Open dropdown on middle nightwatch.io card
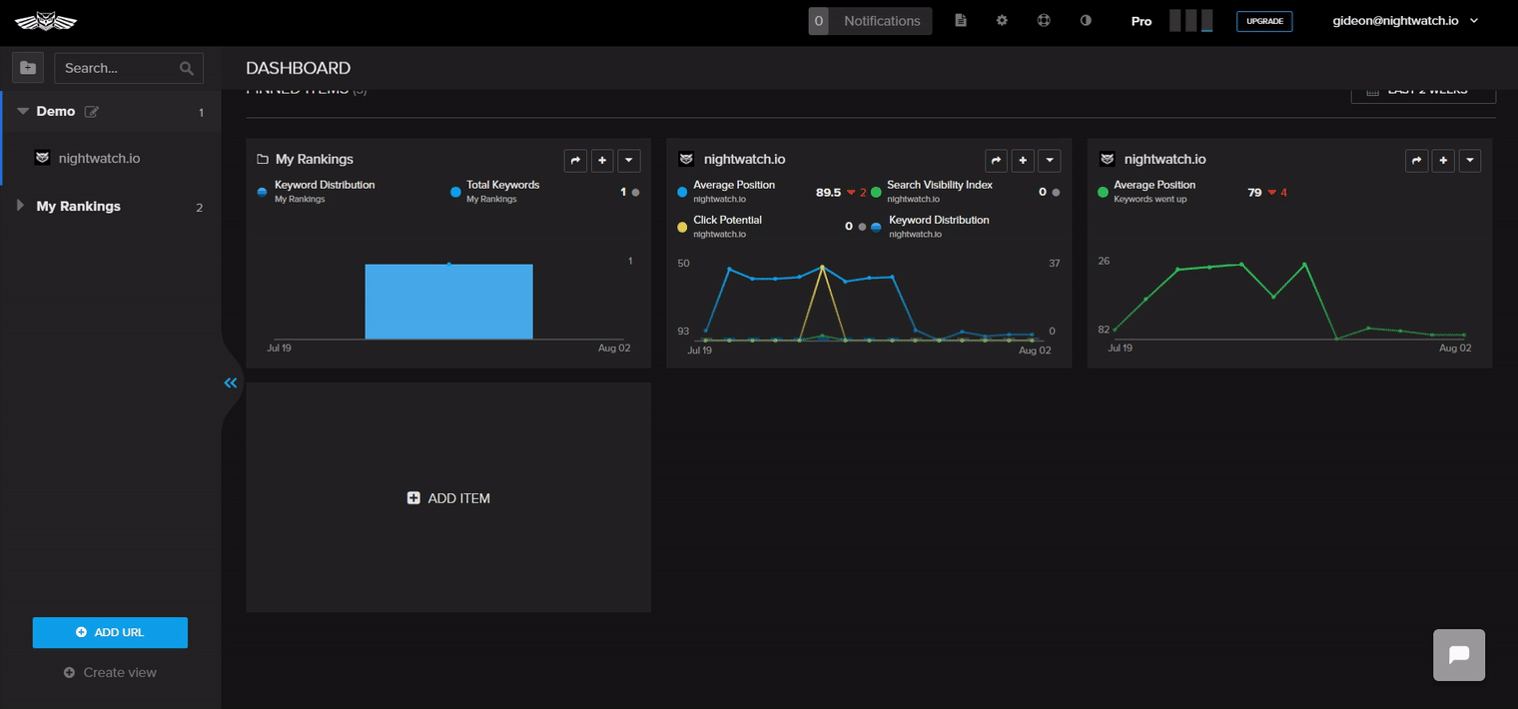Viewport: 1518px width, 709px height. click(x=1049, y=160)
